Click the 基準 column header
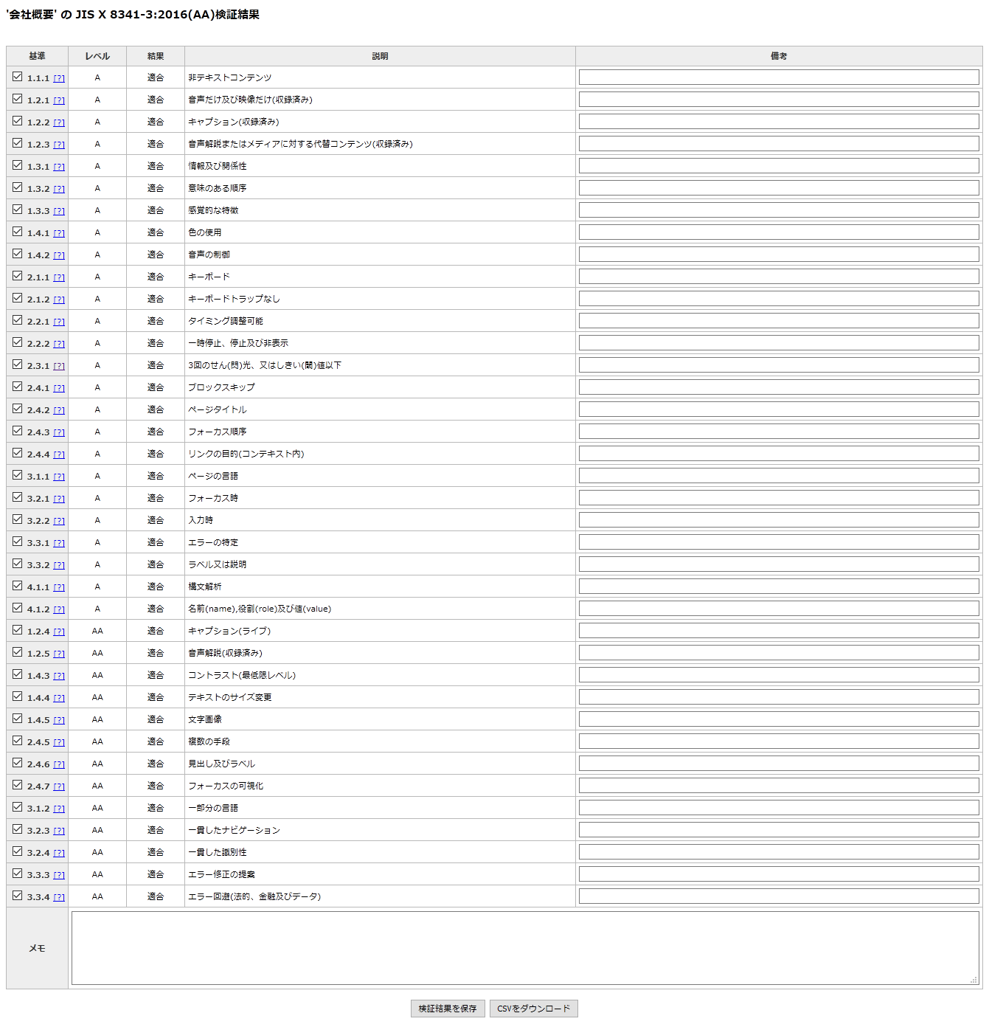This screenshot has height=1027, width=989. tap(37, 56)
